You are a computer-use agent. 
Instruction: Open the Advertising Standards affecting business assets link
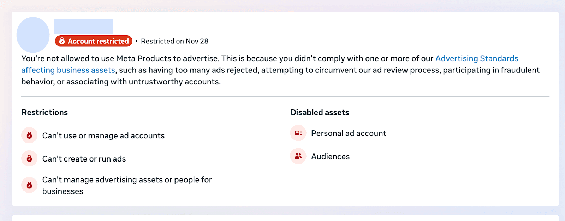(x=476, y=58)
